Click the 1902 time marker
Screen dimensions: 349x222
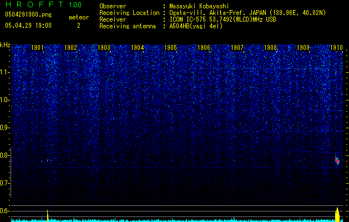pyautogui.click(x=70, y=47)
